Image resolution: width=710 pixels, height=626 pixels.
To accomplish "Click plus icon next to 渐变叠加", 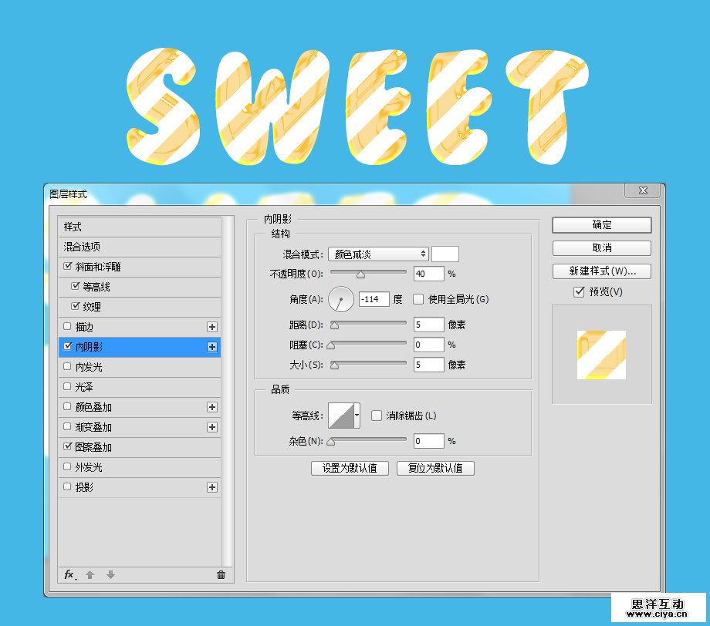I will (212, 427).
